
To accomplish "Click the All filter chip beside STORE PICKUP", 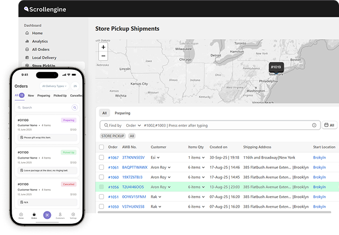I will pos(132,136).
